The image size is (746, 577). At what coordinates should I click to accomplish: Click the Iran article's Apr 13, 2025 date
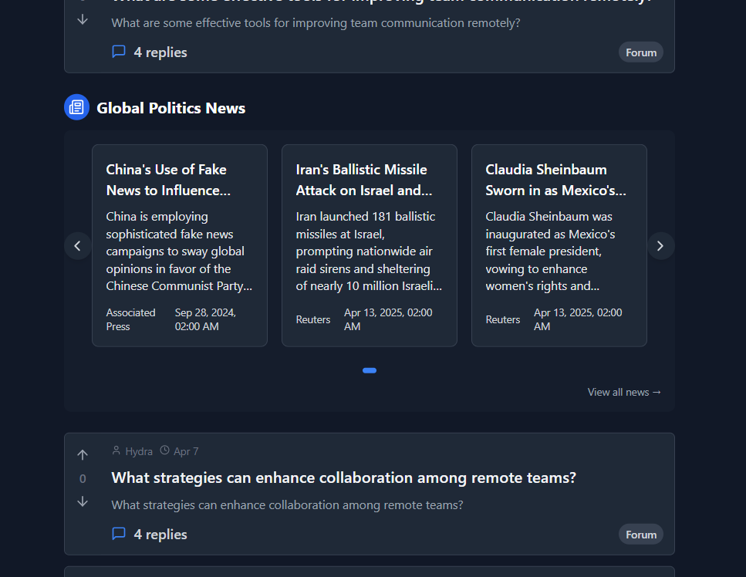click(x=388, y=319)
